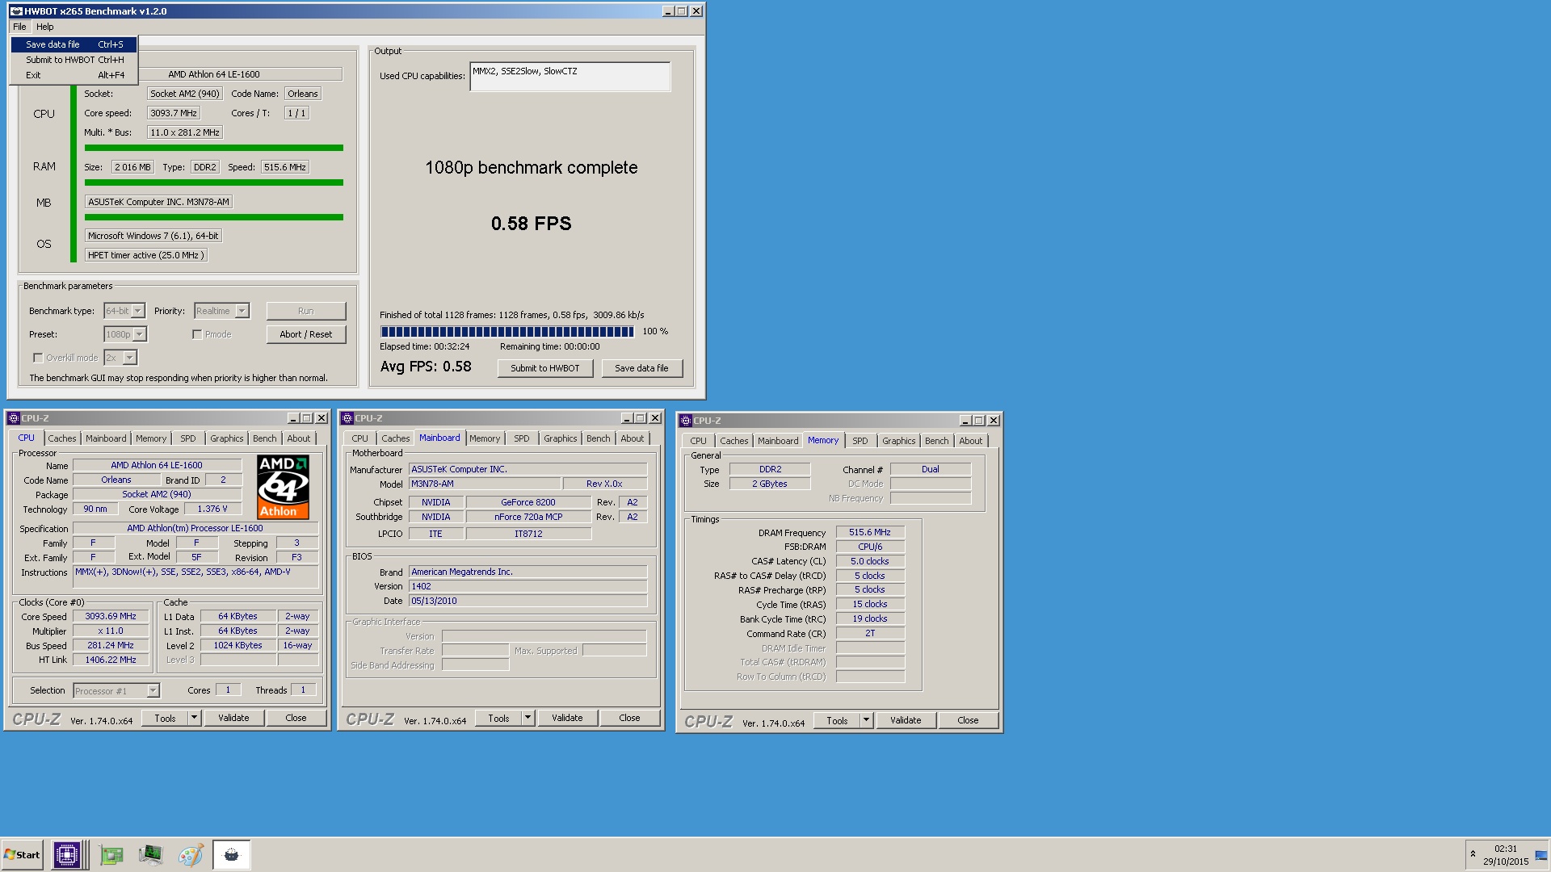Click Close button in Mainboard CPU-Z window
Viewport: 1551px width, 872px height.
coord(629,718)
